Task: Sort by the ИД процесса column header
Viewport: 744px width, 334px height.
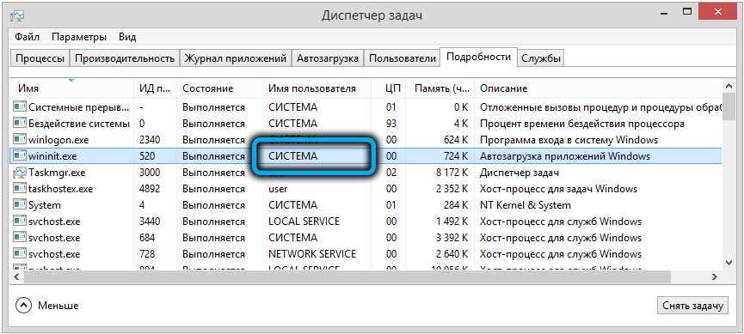Action: [155, 88]
